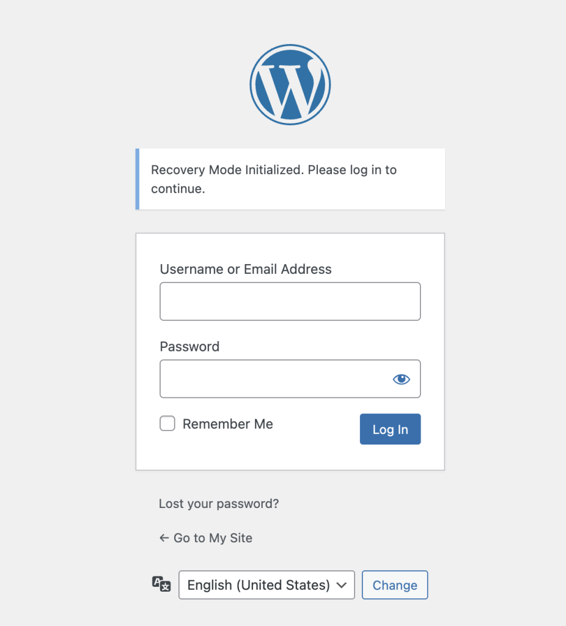
Task: Click the WordPress logo
Action: coord(290,84)
